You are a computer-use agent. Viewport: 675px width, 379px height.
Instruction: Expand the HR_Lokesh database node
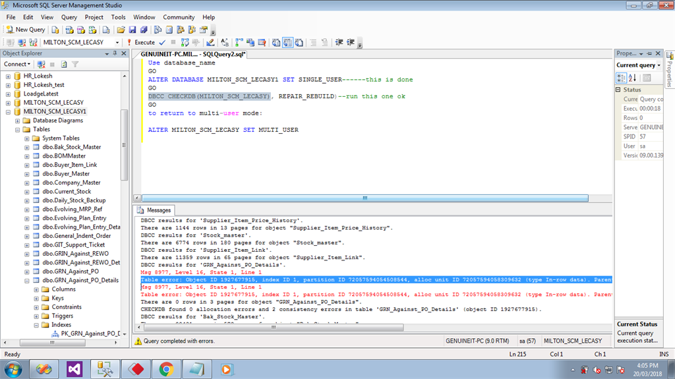coord(8,76)
